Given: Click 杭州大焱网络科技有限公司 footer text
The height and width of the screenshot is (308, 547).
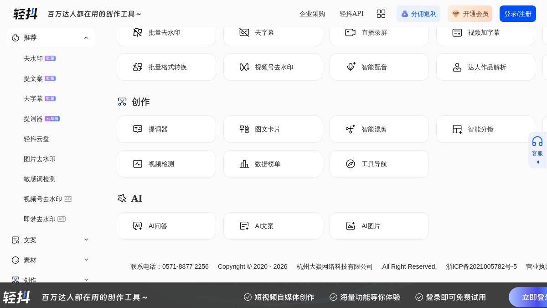Looking at the screenshot, I should click(x=335, y=266).
